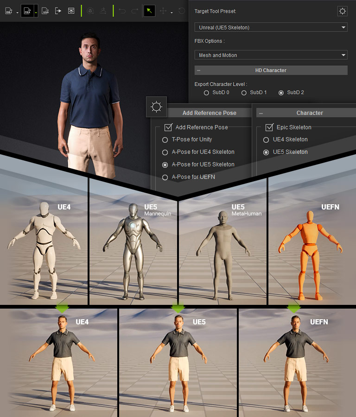Select the UE4 Skeleton radio button
The width and height of the screenshot is (356, 417).
pyautogui.click(x=266, y=139)
